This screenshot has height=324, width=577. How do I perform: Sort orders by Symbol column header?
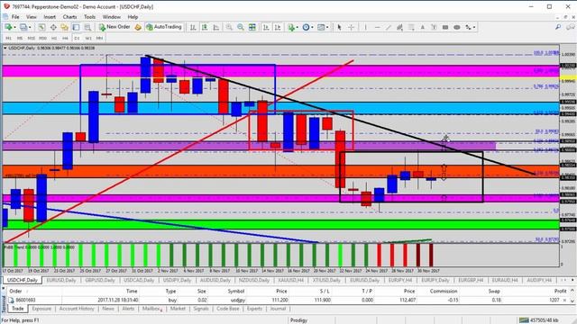point(235,291)
